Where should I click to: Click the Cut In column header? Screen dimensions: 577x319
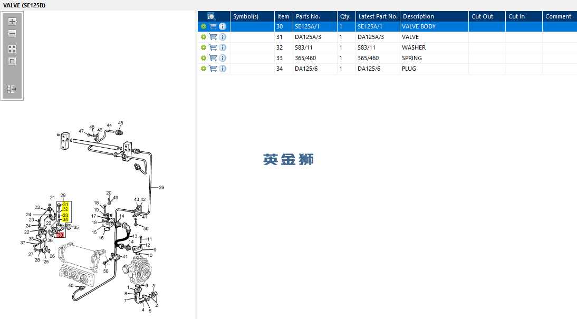point(524,16)
